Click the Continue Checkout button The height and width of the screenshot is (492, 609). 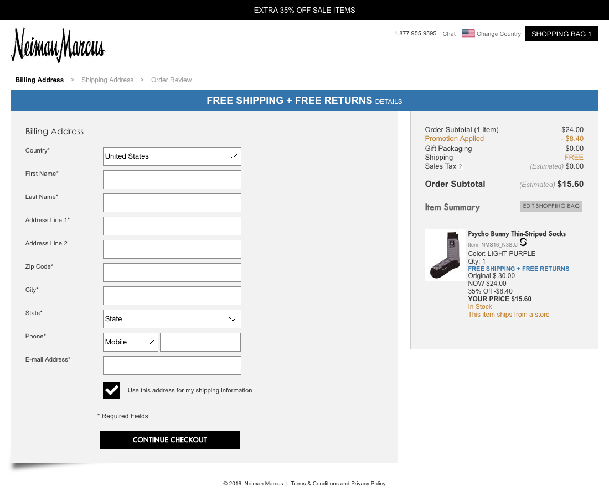[x=170, y=440]
